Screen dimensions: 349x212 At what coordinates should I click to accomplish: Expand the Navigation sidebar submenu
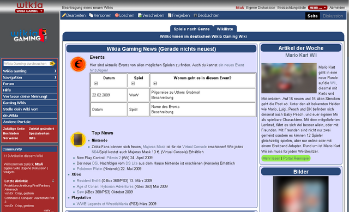tap(55, 77)
